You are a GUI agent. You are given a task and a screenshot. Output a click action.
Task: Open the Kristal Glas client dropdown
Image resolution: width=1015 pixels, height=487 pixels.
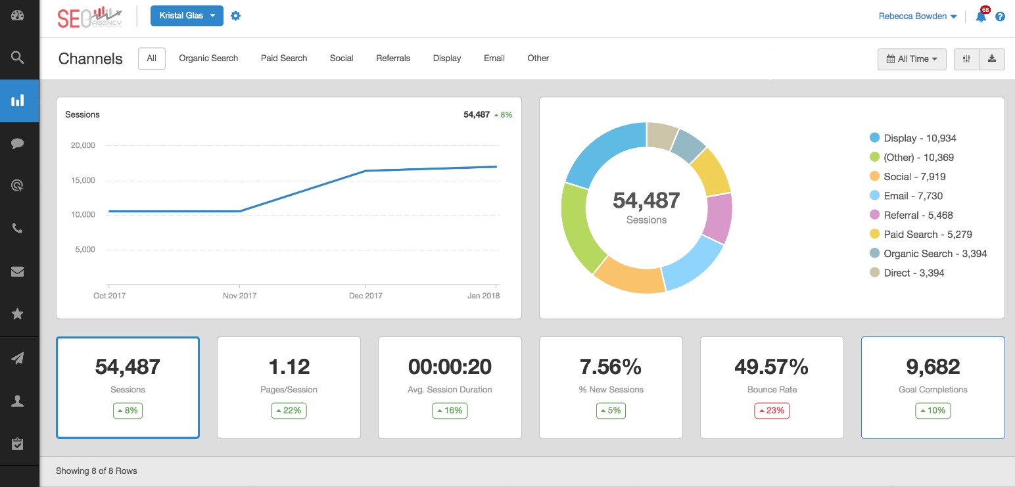click(x=187, y=15)
